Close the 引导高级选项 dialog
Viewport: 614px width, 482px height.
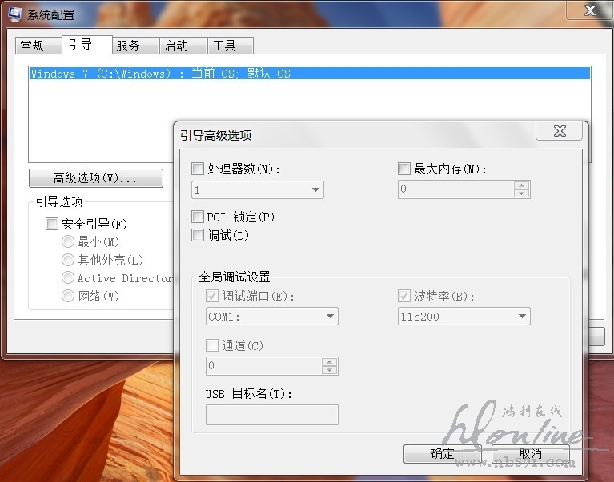(560, 131)
